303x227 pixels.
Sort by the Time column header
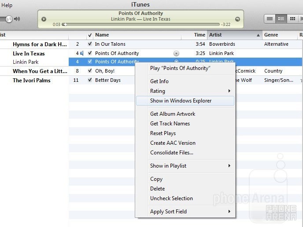pos(194,35)
